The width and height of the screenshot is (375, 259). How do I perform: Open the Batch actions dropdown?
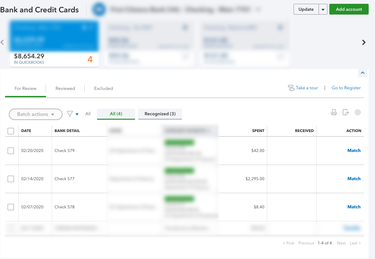(x=36, y=114)
